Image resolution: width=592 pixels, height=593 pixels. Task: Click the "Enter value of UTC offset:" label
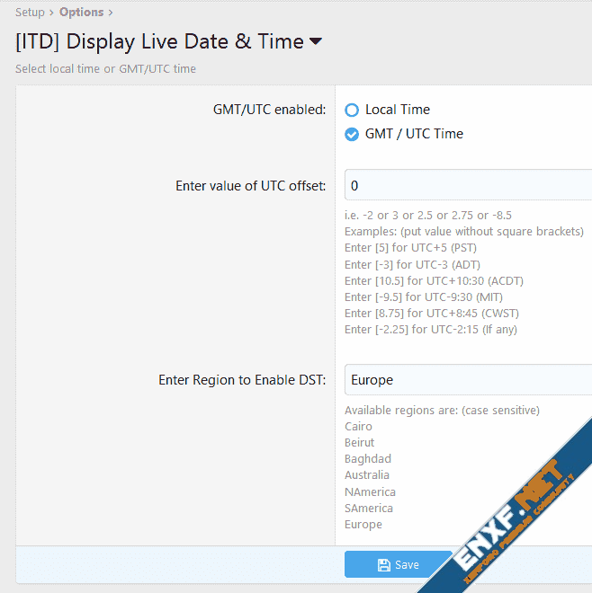click(250, 186)
